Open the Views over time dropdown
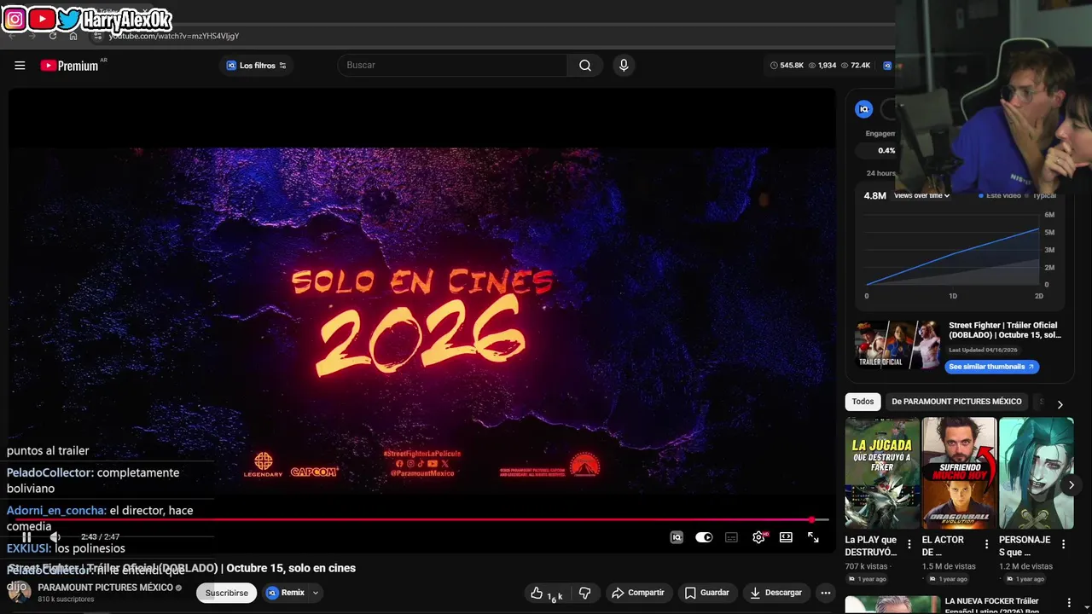The height and width of the screenshot is (614, 1092). coord(922,195)
